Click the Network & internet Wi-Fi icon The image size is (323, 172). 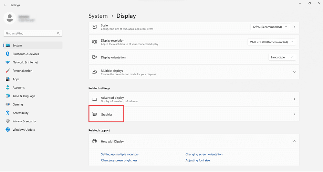(8, 62)
